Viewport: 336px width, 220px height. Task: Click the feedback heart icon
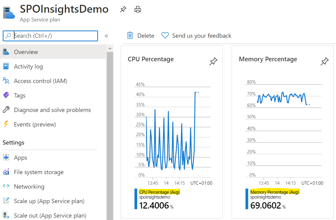tap(165, 35)
